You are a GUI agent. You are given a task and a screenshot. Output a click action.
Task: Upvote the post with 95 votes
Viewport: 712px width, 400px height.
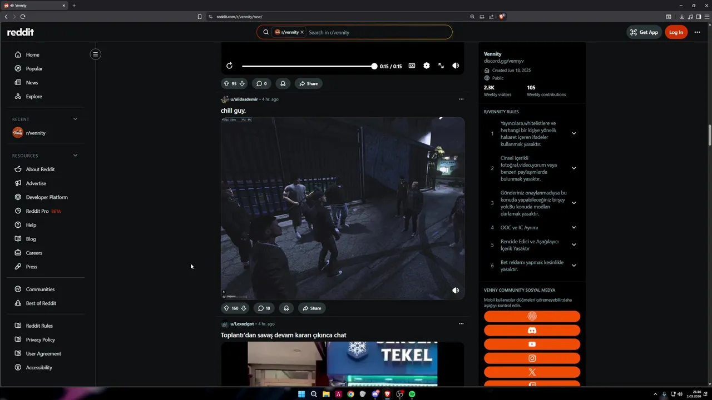226,84
